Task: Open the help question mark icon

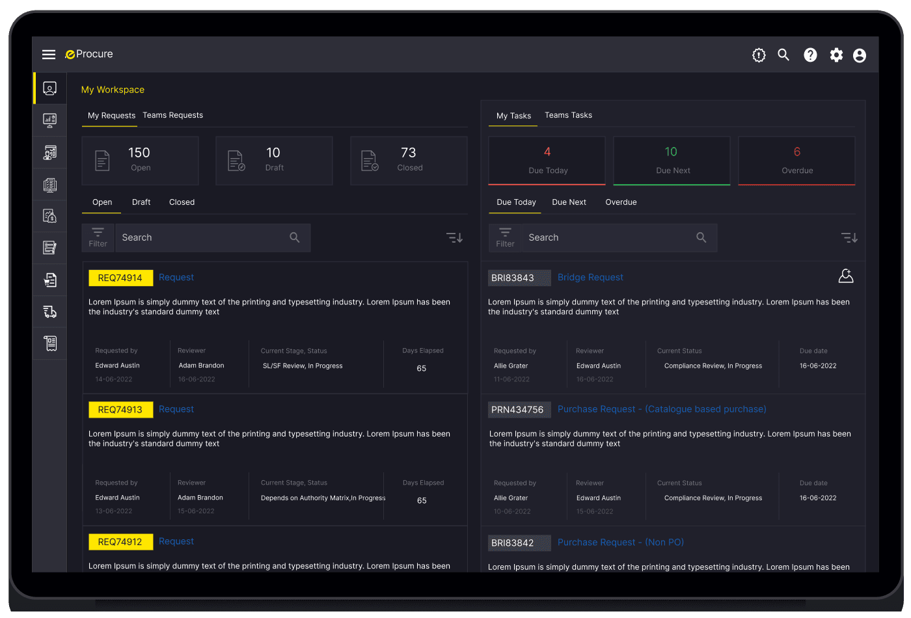Action: [x=810, y=55]
